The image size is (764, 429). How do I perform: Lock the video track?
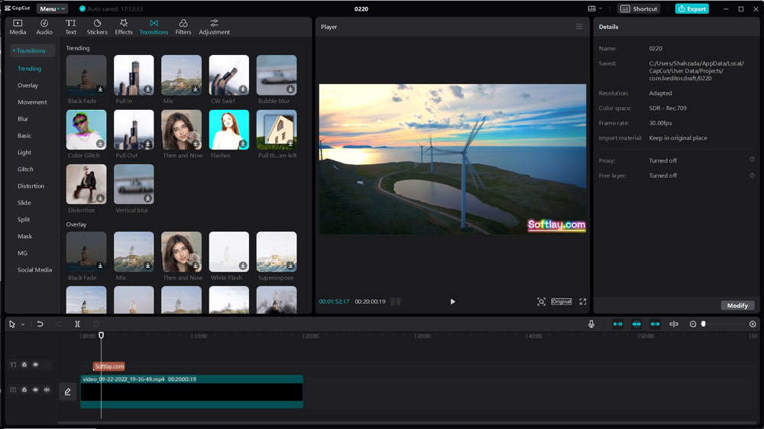pos(24,389)
